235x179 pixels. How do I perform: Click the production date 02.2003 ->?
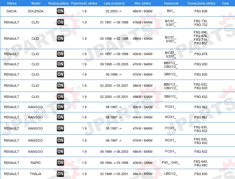coord(114,11)
